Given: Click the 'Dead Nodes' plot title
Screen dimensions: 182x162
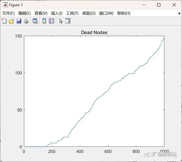Looking at the screenshot, I should (94, 32).
